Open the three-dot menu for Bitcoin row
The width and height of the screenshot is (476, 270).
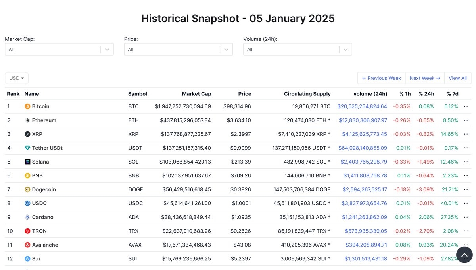[x=466, y=106]
